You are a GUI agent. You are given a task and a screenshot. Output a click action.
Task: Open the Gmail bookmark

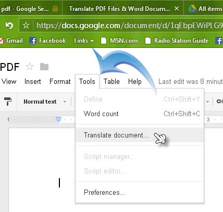[11, 41]
